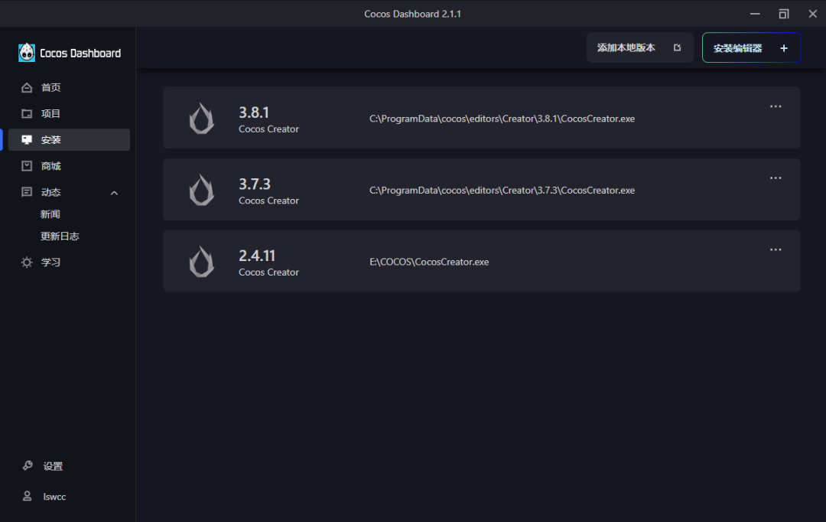The height and width of the screenshot is (522, 826).
Task: Click the Cocos Creator label under 2.4.11
Action: [x=268, y=272]
